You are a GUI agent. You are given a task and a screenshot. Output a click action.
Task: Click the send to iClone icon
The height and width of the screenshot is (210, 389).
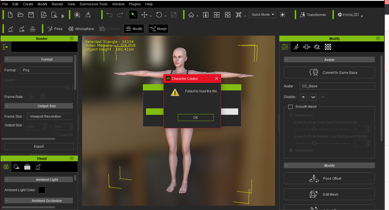pos(54,15)
